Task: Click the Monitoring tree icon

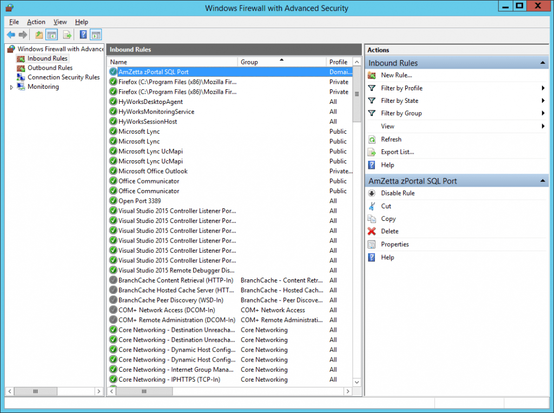Action: [21, 87]
